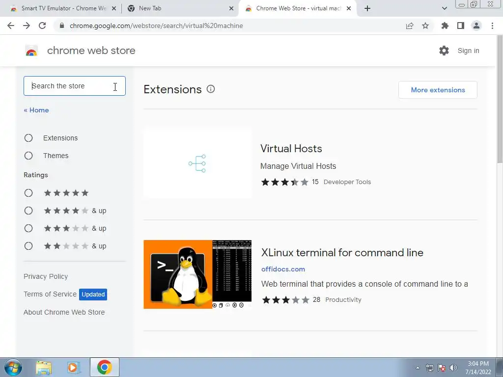Click the More extensions button

[438, 90]
